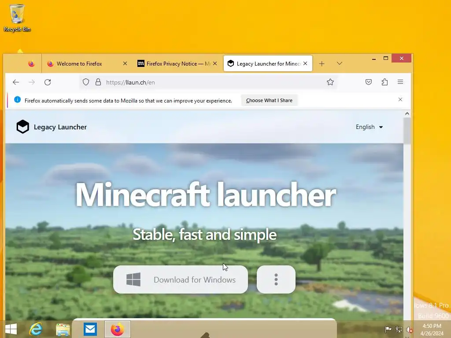
Task: Click the blue info icon in notification bar
Action: coord(17,100)
